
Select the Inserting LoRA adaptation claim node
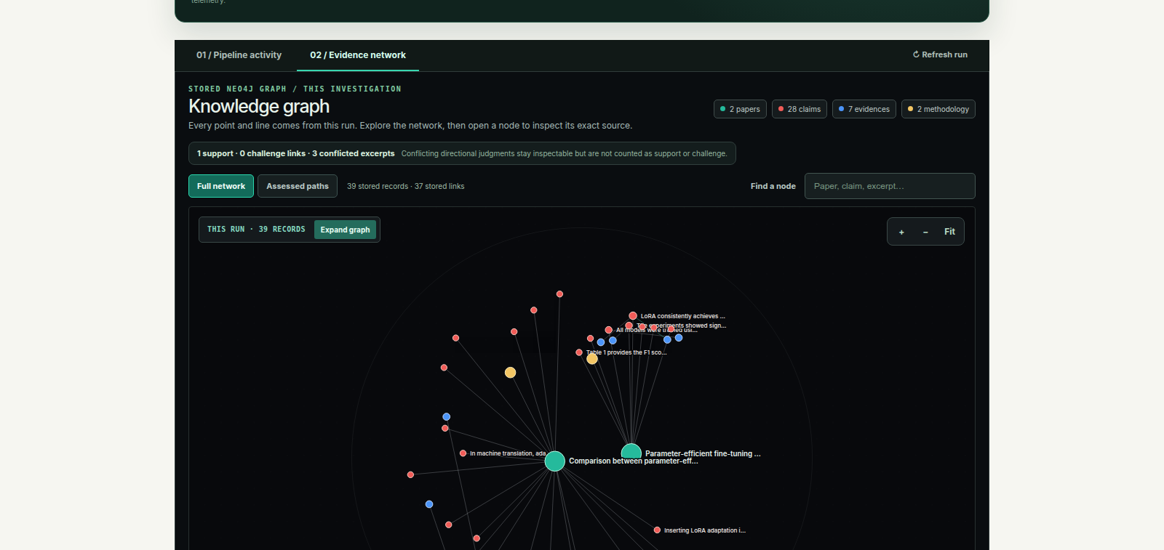tap(658, 530)
